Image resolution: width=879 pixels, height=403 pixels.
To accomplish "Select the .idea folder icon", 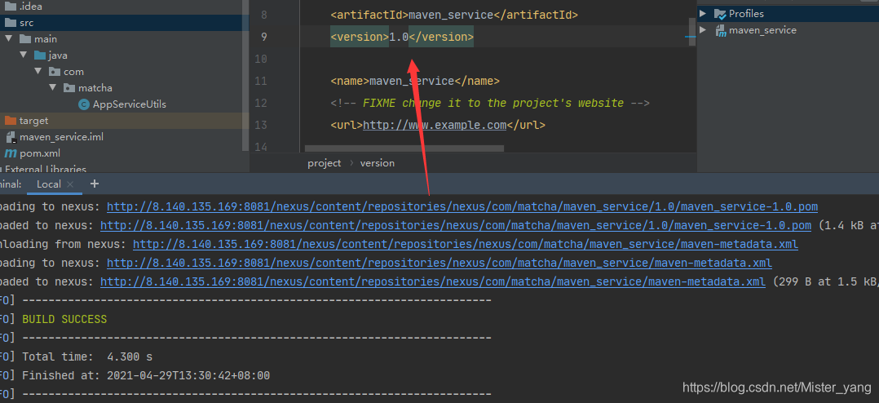I will point(11,7).
